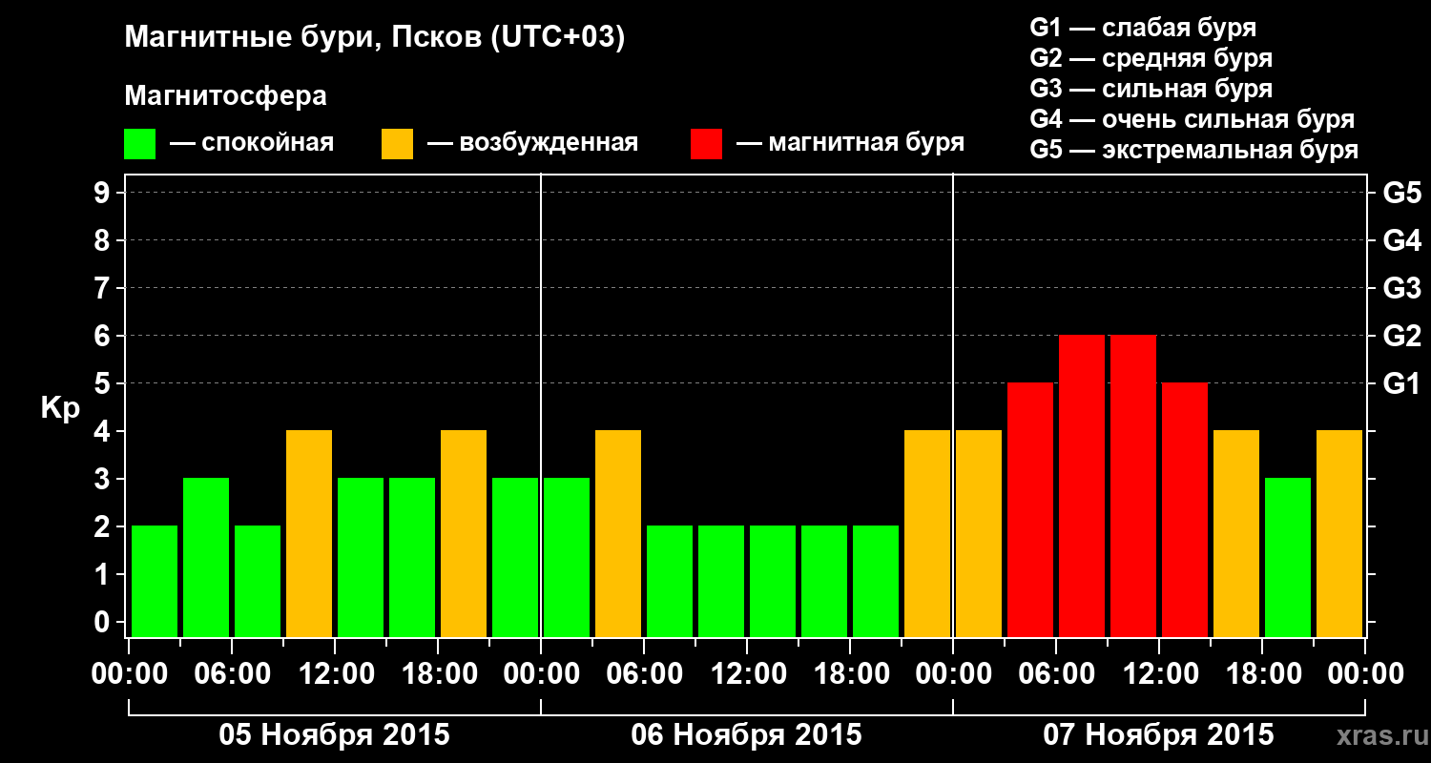Click the 'G4 — очень сильная буря' legend line
The height and width of the screenshot is (763, 1431).
pyautogui.click(x=1192, y=119)
